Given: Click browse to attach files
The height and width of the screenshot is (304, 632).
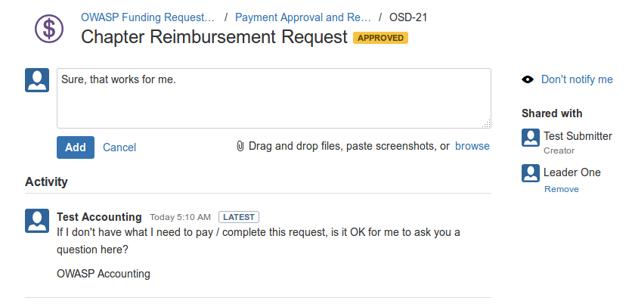Looking at the screenshot, I should point(472,146).
